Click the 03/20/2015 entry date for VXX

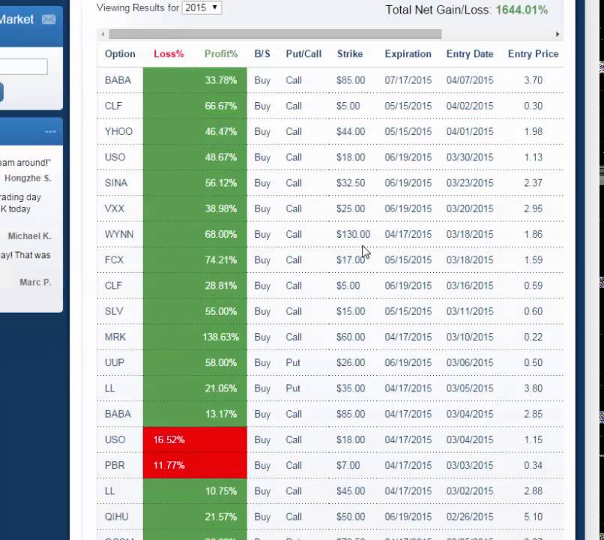[x=470, y=209]
